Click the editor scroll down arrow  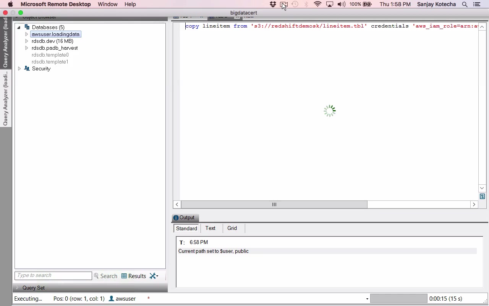482,188
